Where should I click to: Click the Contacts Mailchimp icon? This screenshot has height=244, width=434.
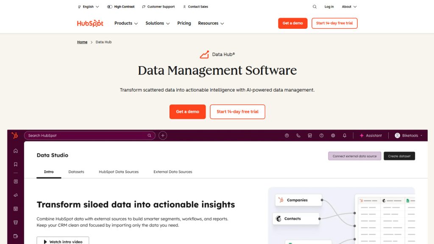(x=278, y=219)
